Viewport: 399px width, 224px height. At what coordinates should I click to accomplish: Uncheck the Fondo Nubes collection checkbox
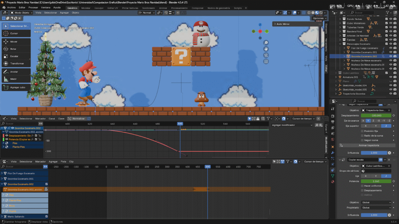(387, 19)
